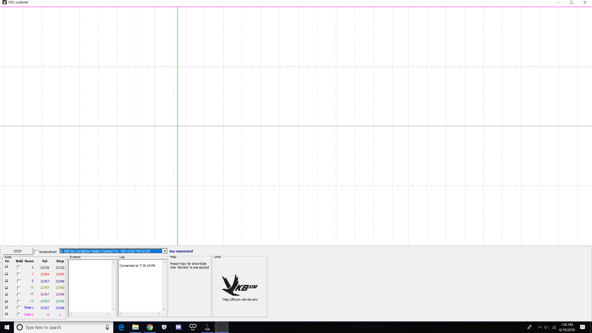The height and width of the screenshot is (333, 592).
Task: Untick the En checkbox for rY axis
Action: click(x=7, y=294)
